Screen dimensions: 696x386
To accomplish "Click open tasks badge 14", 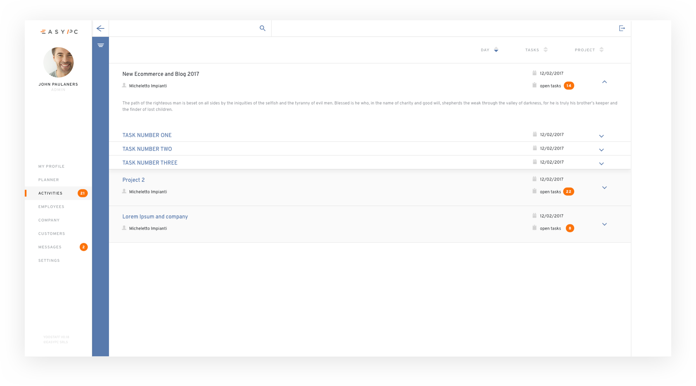I will pos(569,86).
